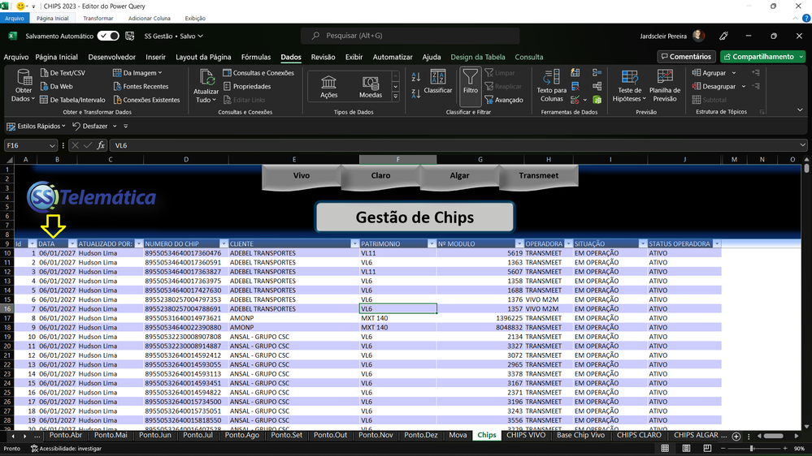Open Design da Tabela tab
The height and width of the screenshot is (456, 812).
[x=477, y=57]
